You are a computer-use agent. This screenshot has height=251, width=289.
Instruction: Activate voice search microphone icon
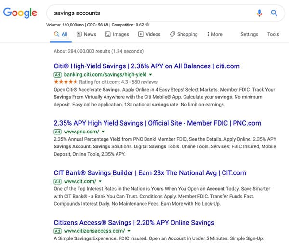click(x=260, y=13)
